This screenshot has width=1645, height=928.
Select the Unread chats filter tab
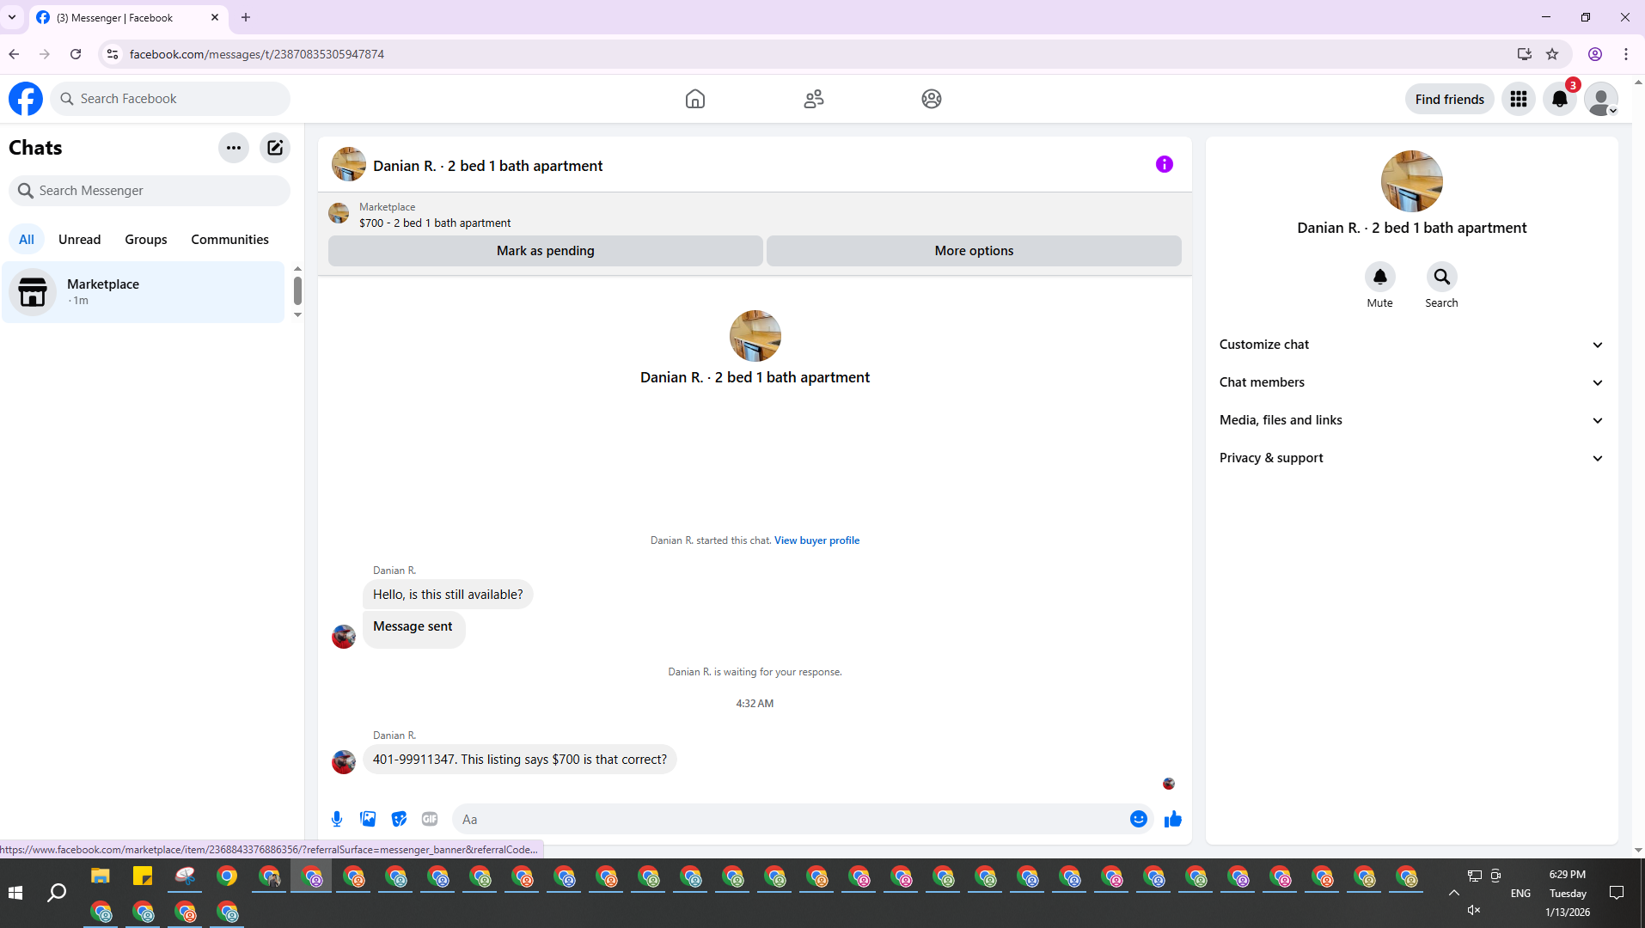point(79,240)
